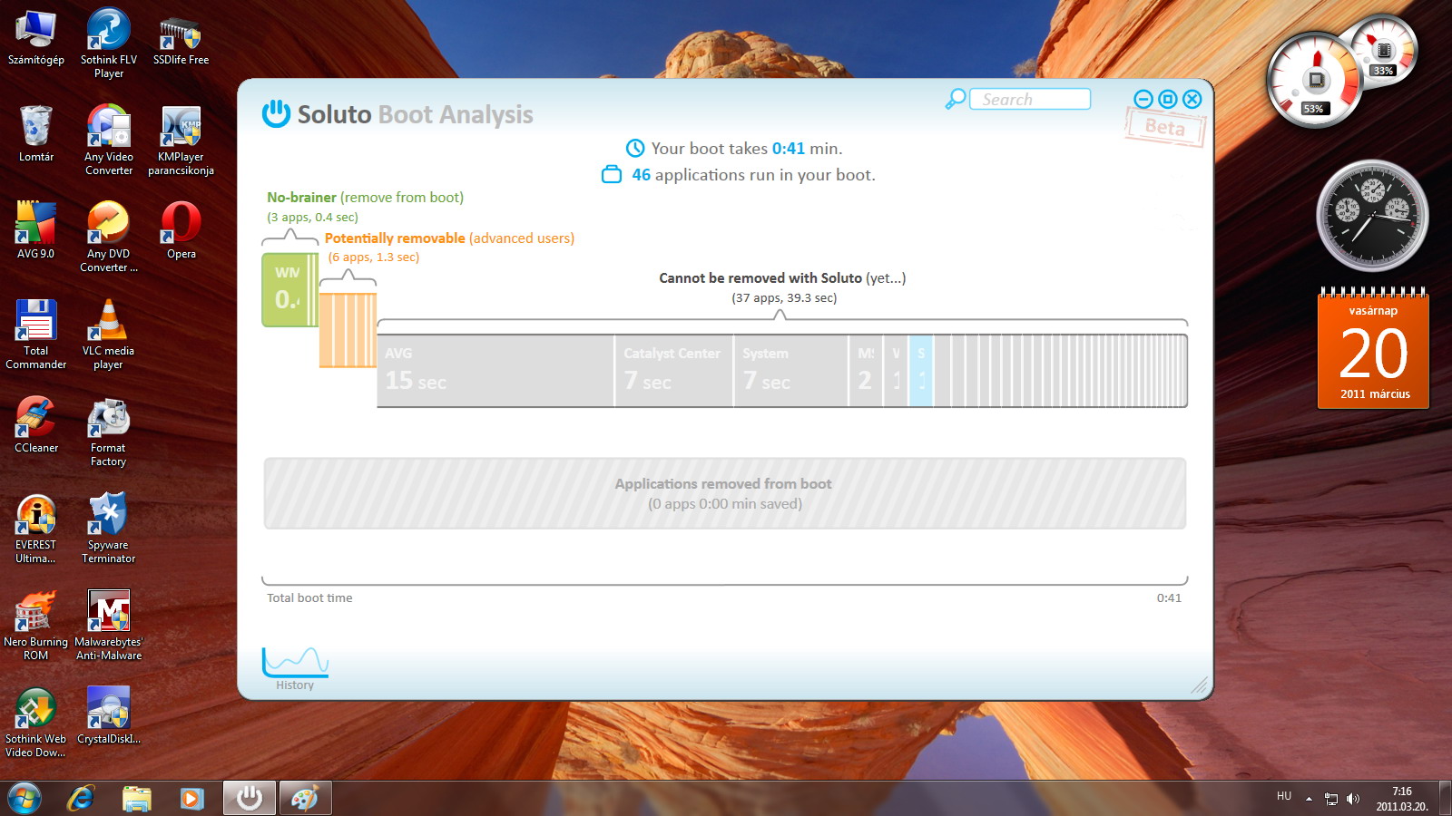Screen dimensions: 1452x816
Task: Open KMPlayer parancsikonja shortcut
Action: (181, 141)
